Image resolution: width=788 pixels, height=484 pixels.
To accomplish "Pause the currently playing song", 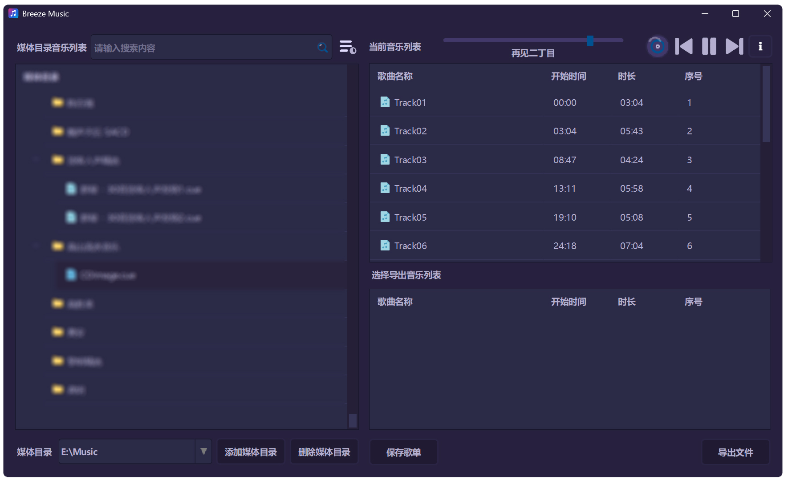I will (709, 46).
